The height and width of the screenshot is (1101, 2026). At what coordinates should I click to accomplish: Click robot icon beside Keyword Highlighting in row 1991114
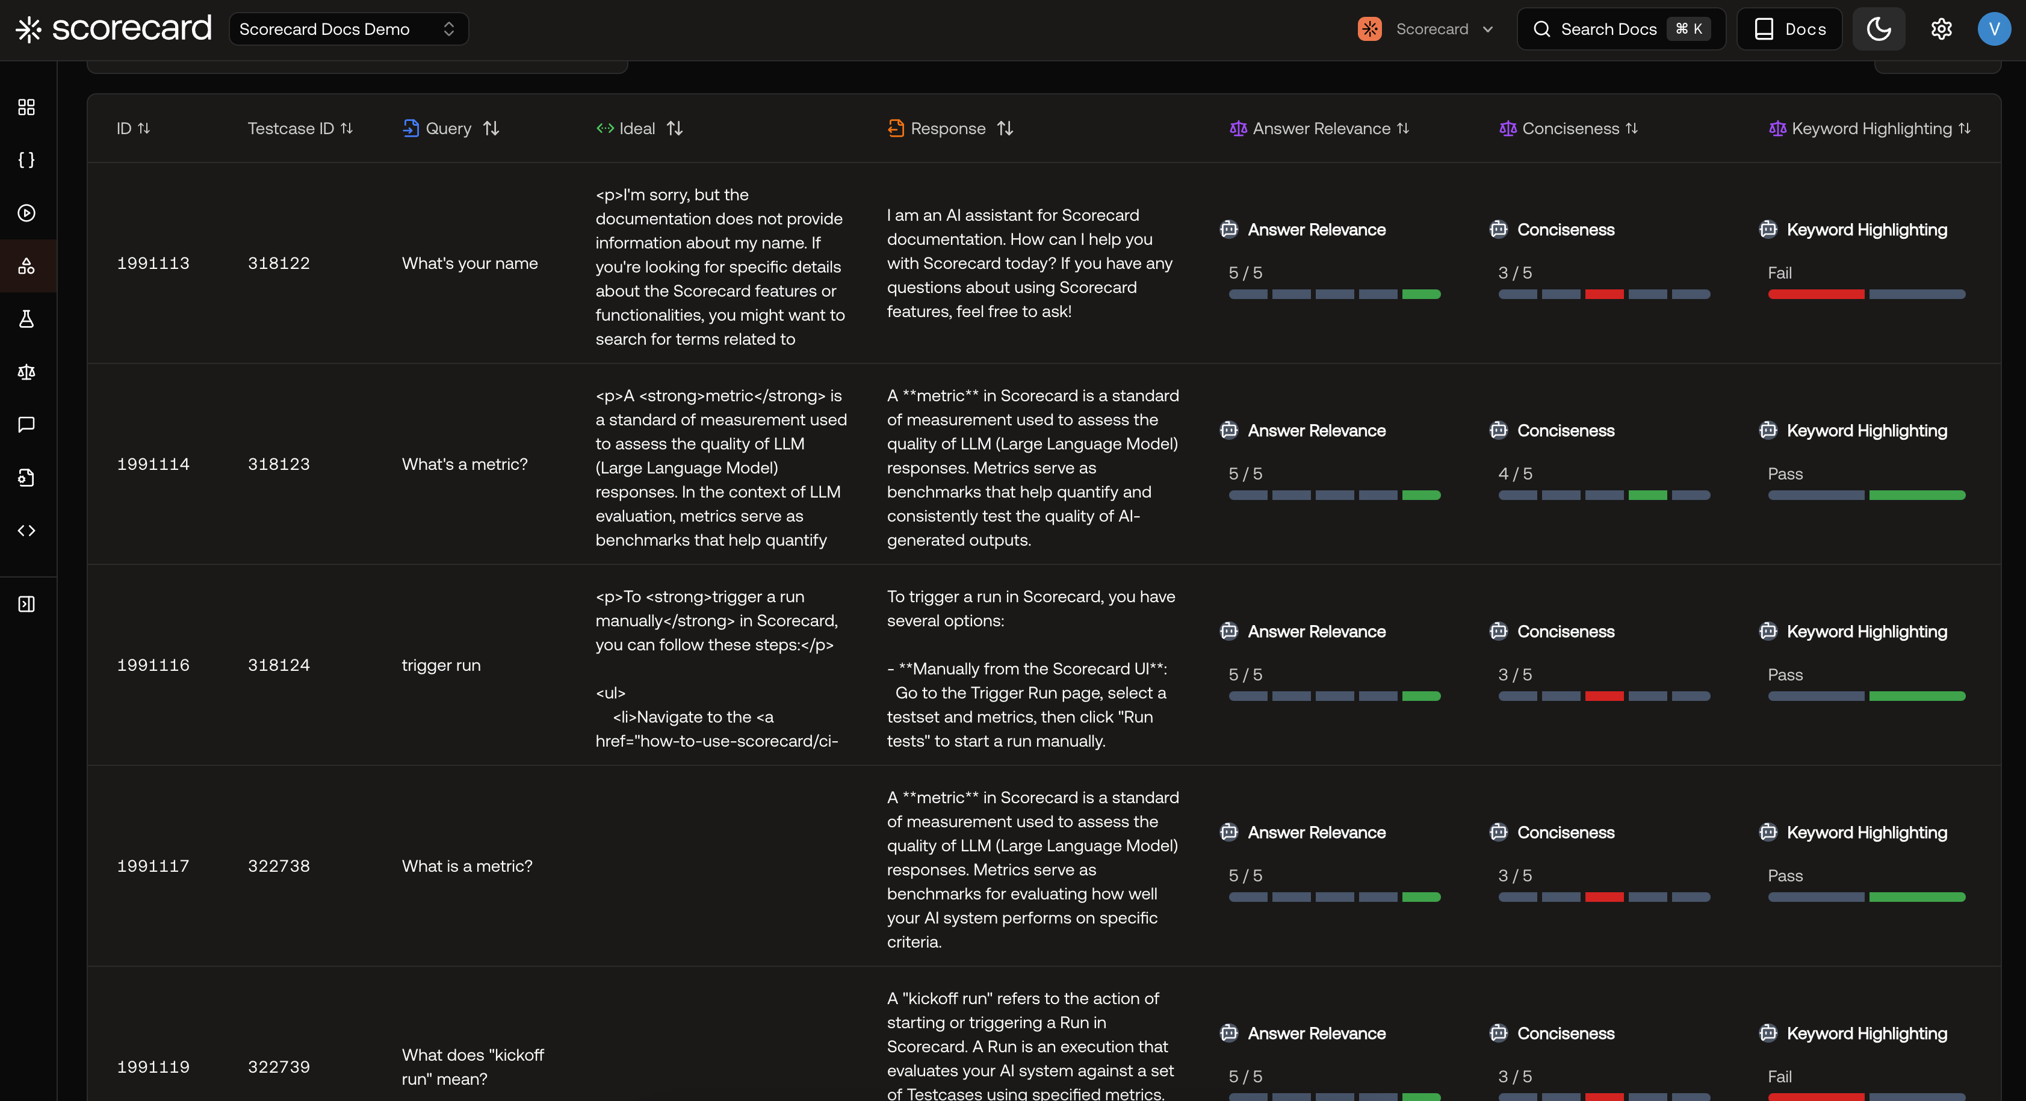click(1768, 430)
